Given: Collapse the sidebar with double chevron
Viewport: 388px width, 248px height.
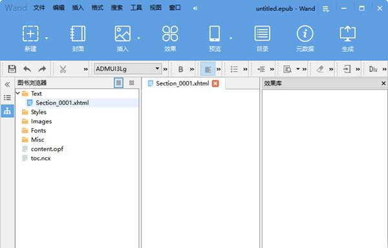Looking at the screenshot, I should coord(7,84).
